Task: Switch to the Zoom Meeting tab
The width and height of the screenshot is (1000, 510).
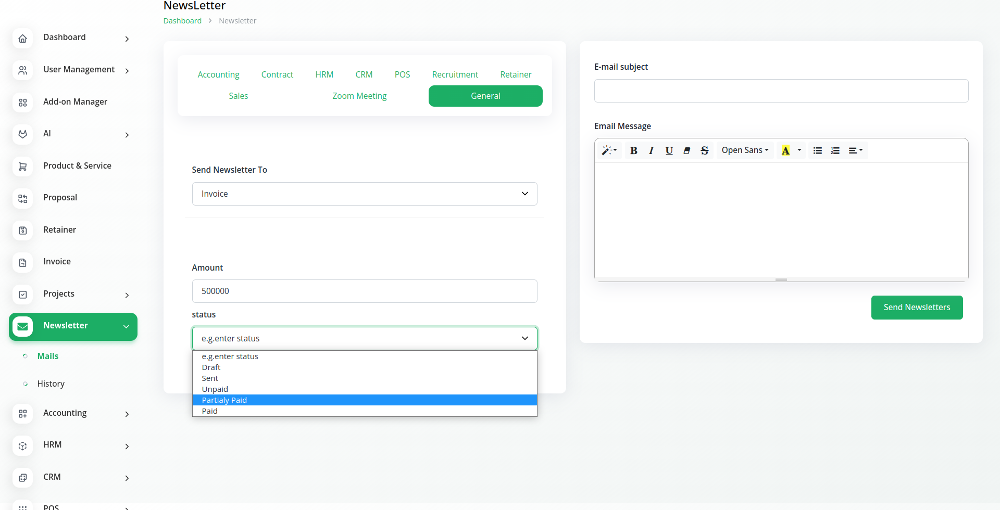Action: pos(359,96)
